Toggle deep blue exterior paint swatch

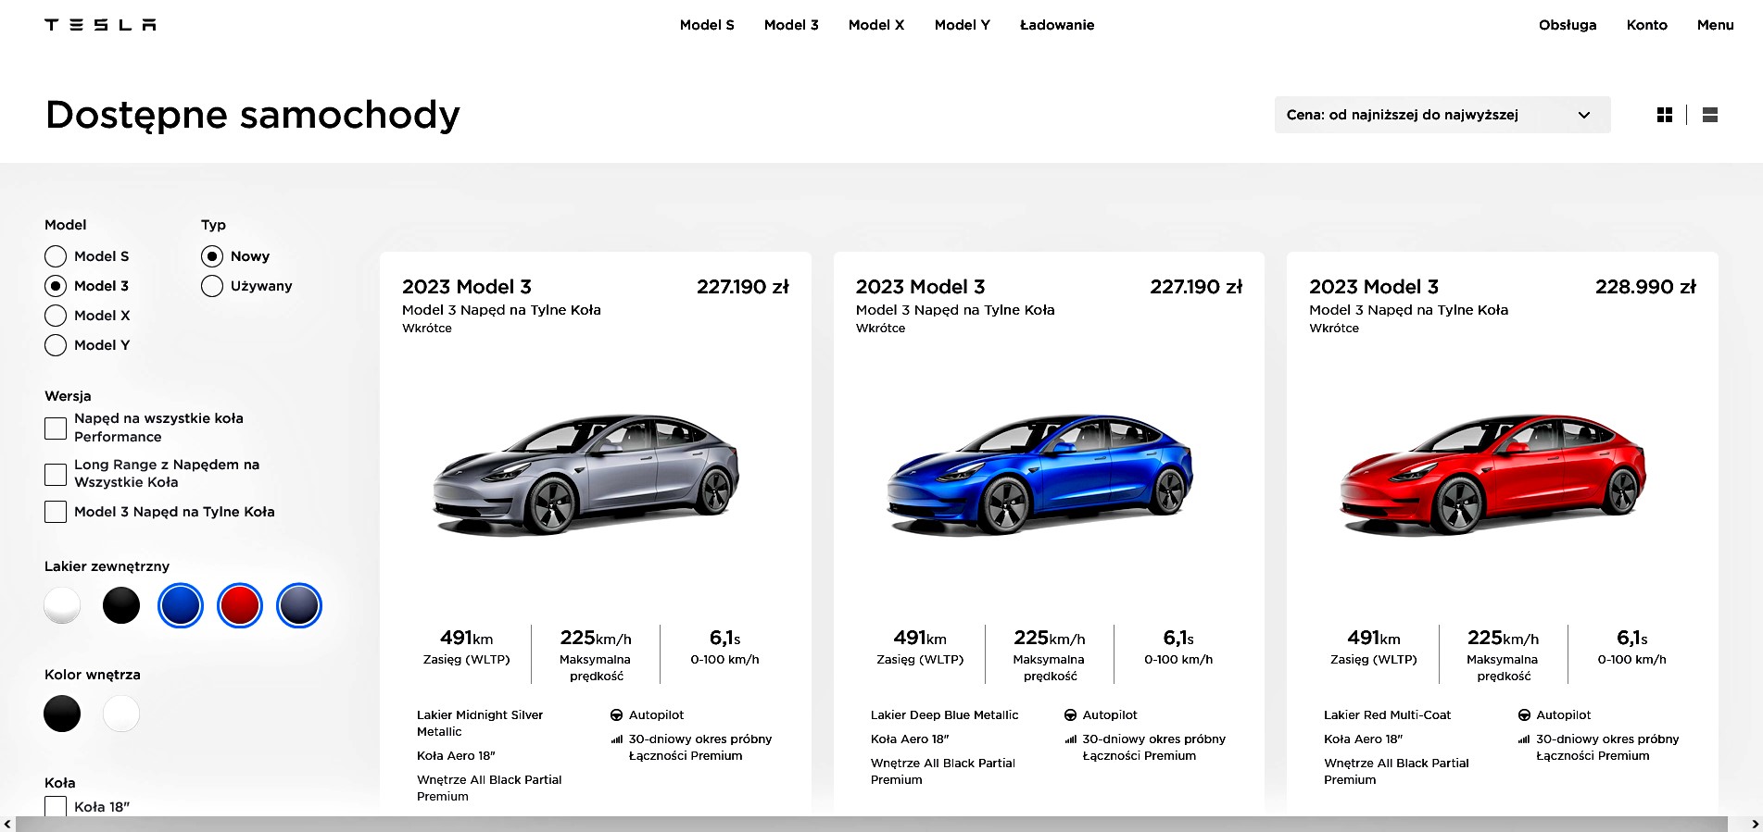(181, 605)
